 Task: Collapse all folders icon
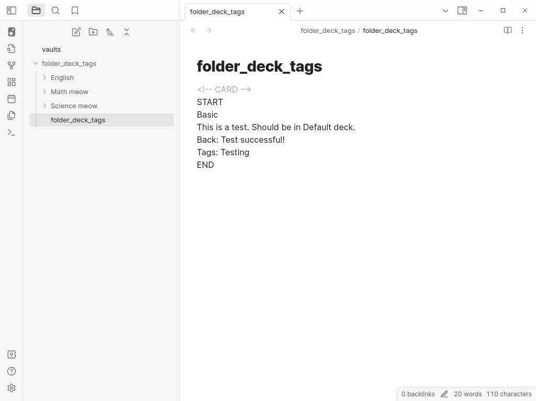(x=127, y=32)
